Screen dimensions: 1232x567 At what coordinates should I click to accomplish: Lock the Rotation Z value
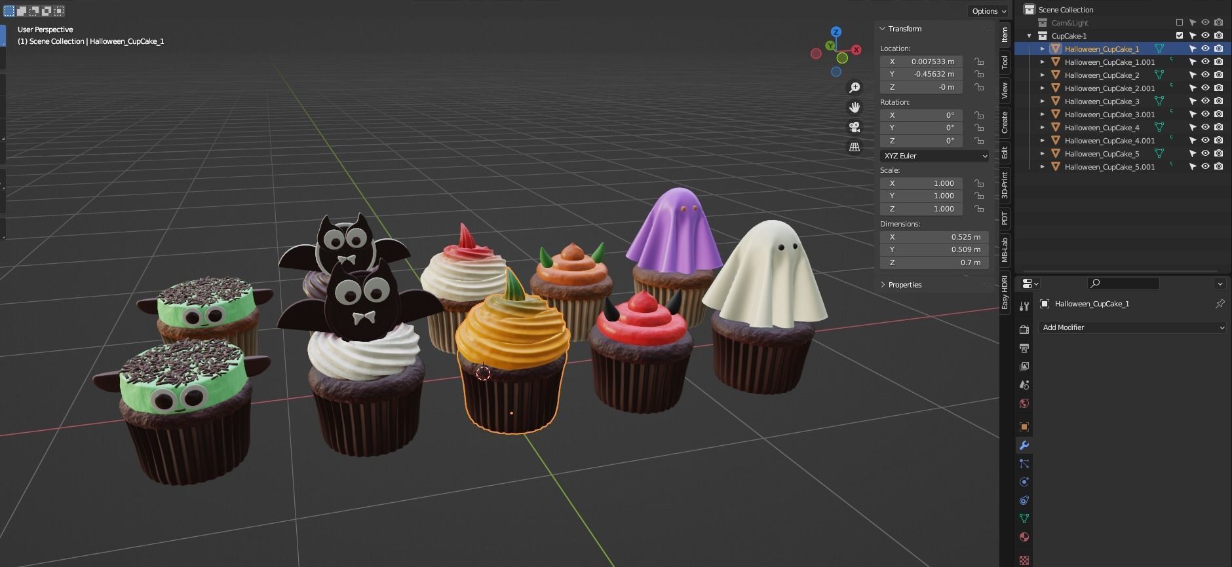coord(978,141)
